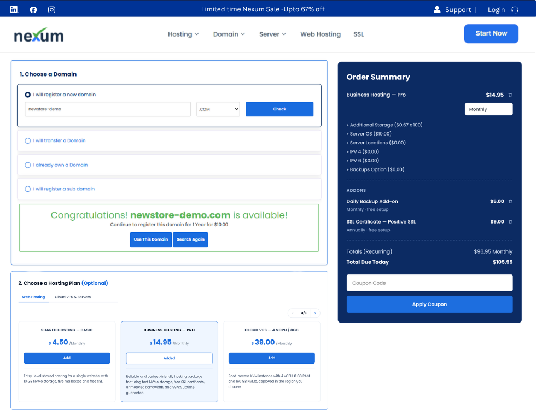Select 'I will register a new domain' radio
536x410 pixels.
coord(28,95)
